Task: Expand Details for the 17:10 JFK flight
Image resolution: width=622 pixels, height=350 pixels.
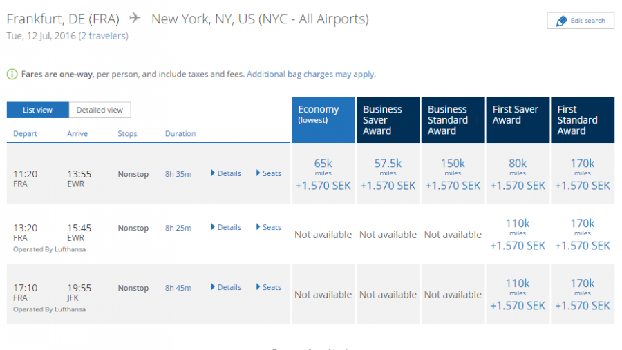Action: coord(226,287)
